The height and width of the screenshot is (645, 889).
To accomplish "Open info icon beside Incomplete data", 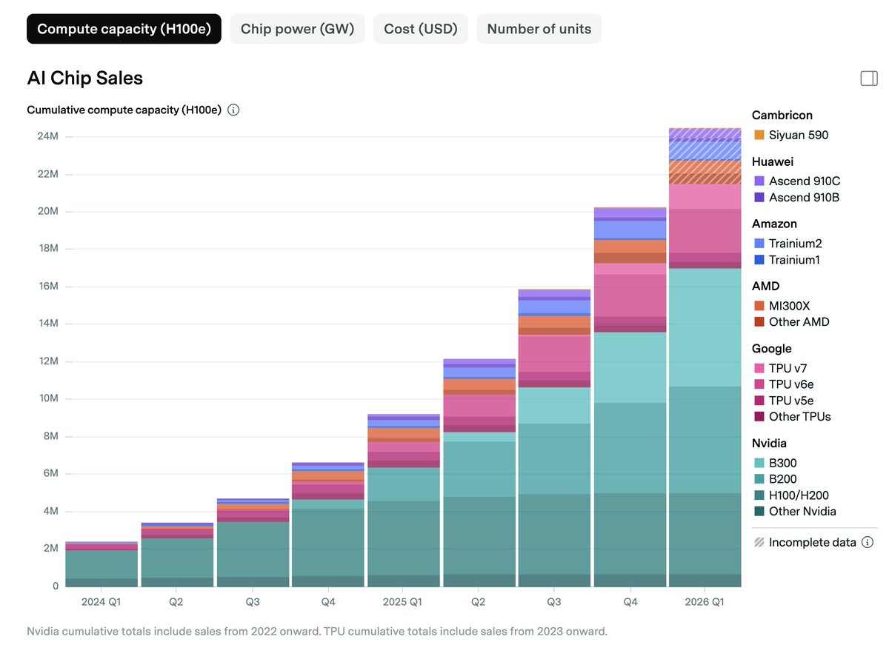I will [868, 542].
